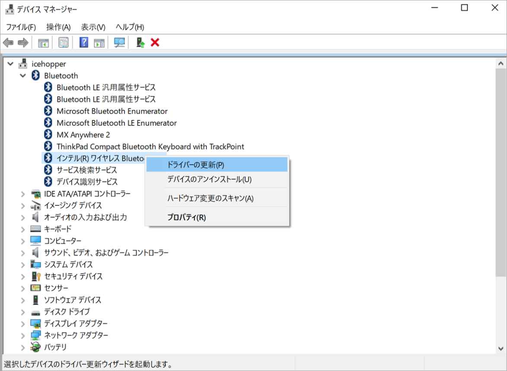Toggle the console tree show/hide icon
The image size is (507, 371).
pos(44,42)
